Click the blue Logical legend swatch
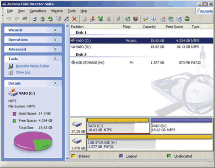This screenshot has height=168, width=215. (x=121, y=156)
